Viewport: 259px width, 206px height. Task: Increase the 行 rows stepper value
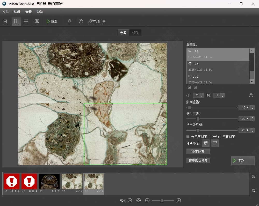(202, 94)
